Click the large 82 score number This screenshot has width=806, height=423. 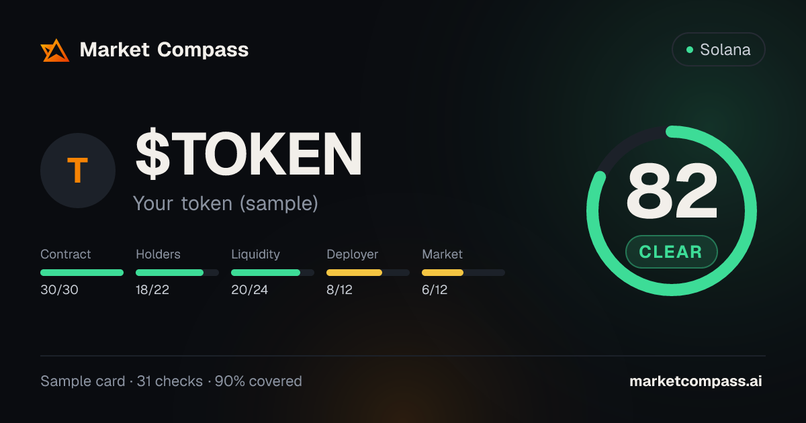pos(672,191)
